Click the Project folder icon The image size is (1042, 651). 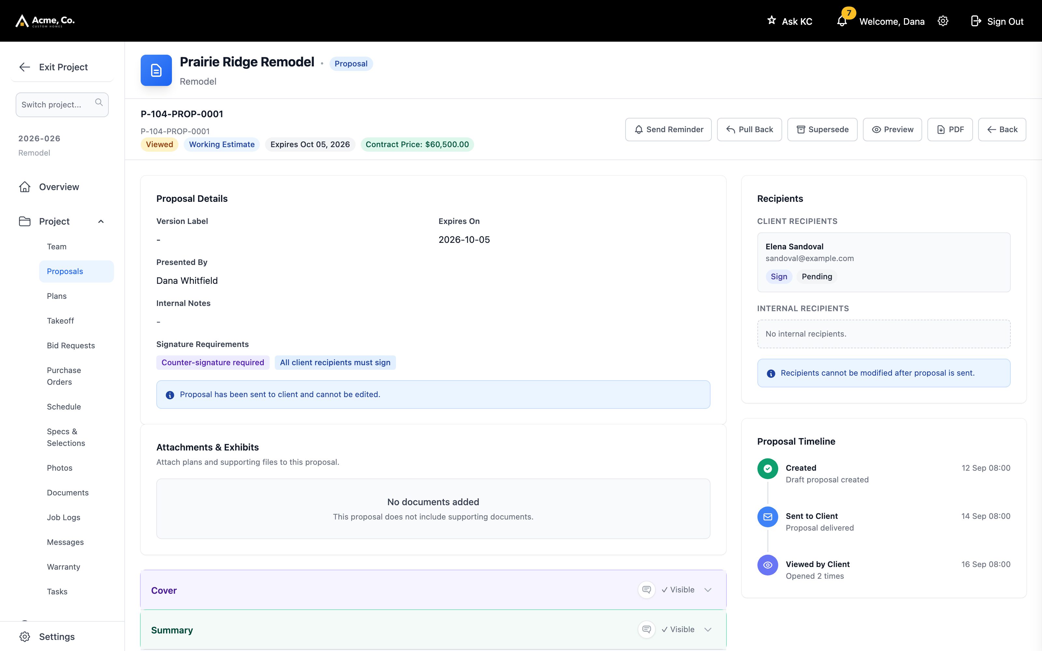point(25,221)
